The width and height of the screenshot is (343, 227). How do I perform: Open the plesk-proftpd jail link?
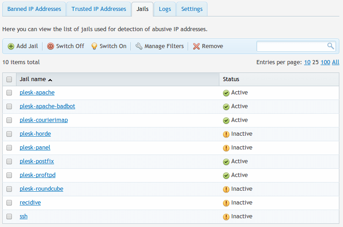point(38,175)
